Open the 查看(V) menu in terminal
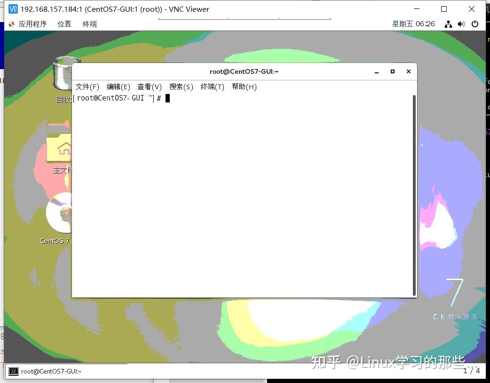Screen dimensions: 490x383 pyautogui.click(x=149, y=86)
